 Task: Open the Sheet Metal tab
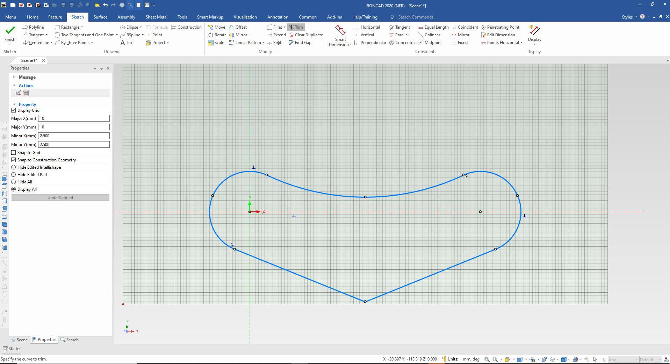pyautogui.click(x=156, y=17)
